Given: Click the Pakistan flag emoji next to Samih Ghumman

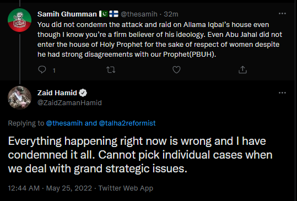Looking at the screenshot, I should coord(104,14).
